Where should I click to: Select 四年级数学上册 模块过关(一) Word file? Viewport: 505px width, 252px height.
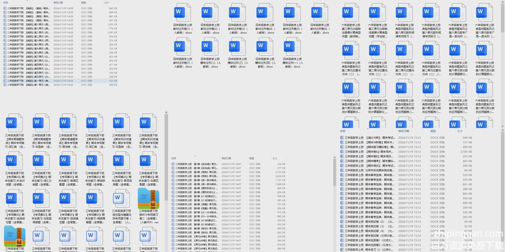pyautogui.click(x=292, y=47)
